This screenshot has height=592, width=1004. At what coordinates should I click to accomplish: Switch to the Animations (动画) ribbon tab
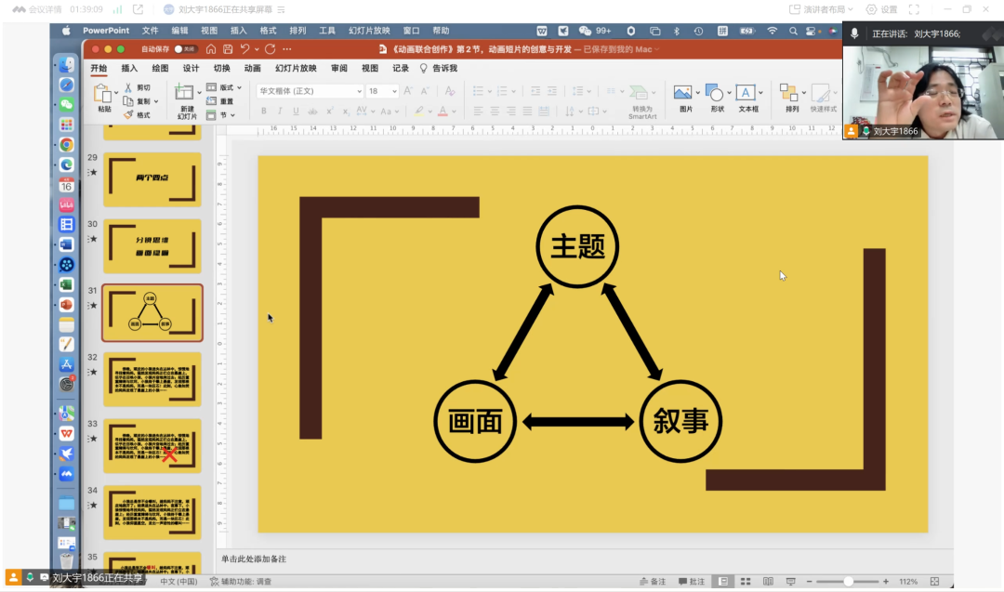click(252, 68)
